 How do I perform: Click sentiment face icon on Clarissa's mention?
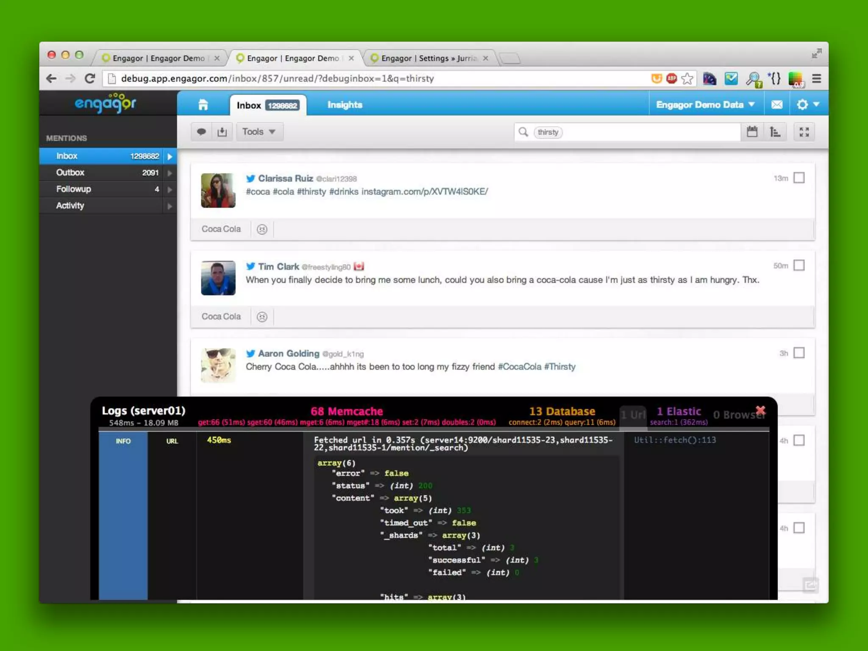(x=262, y=229)
